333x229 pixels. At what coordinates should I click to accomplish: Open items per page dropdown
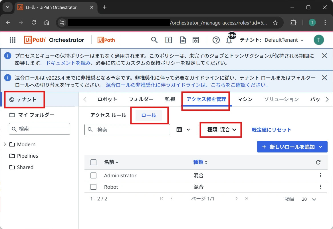click(309, 199)
